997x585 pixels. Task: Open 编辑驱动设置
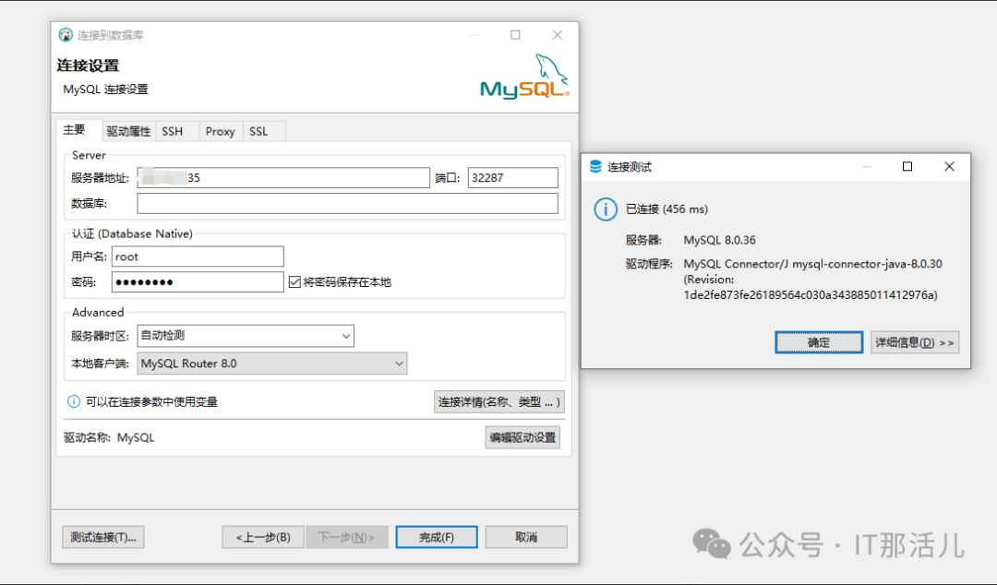click(523, 436)
